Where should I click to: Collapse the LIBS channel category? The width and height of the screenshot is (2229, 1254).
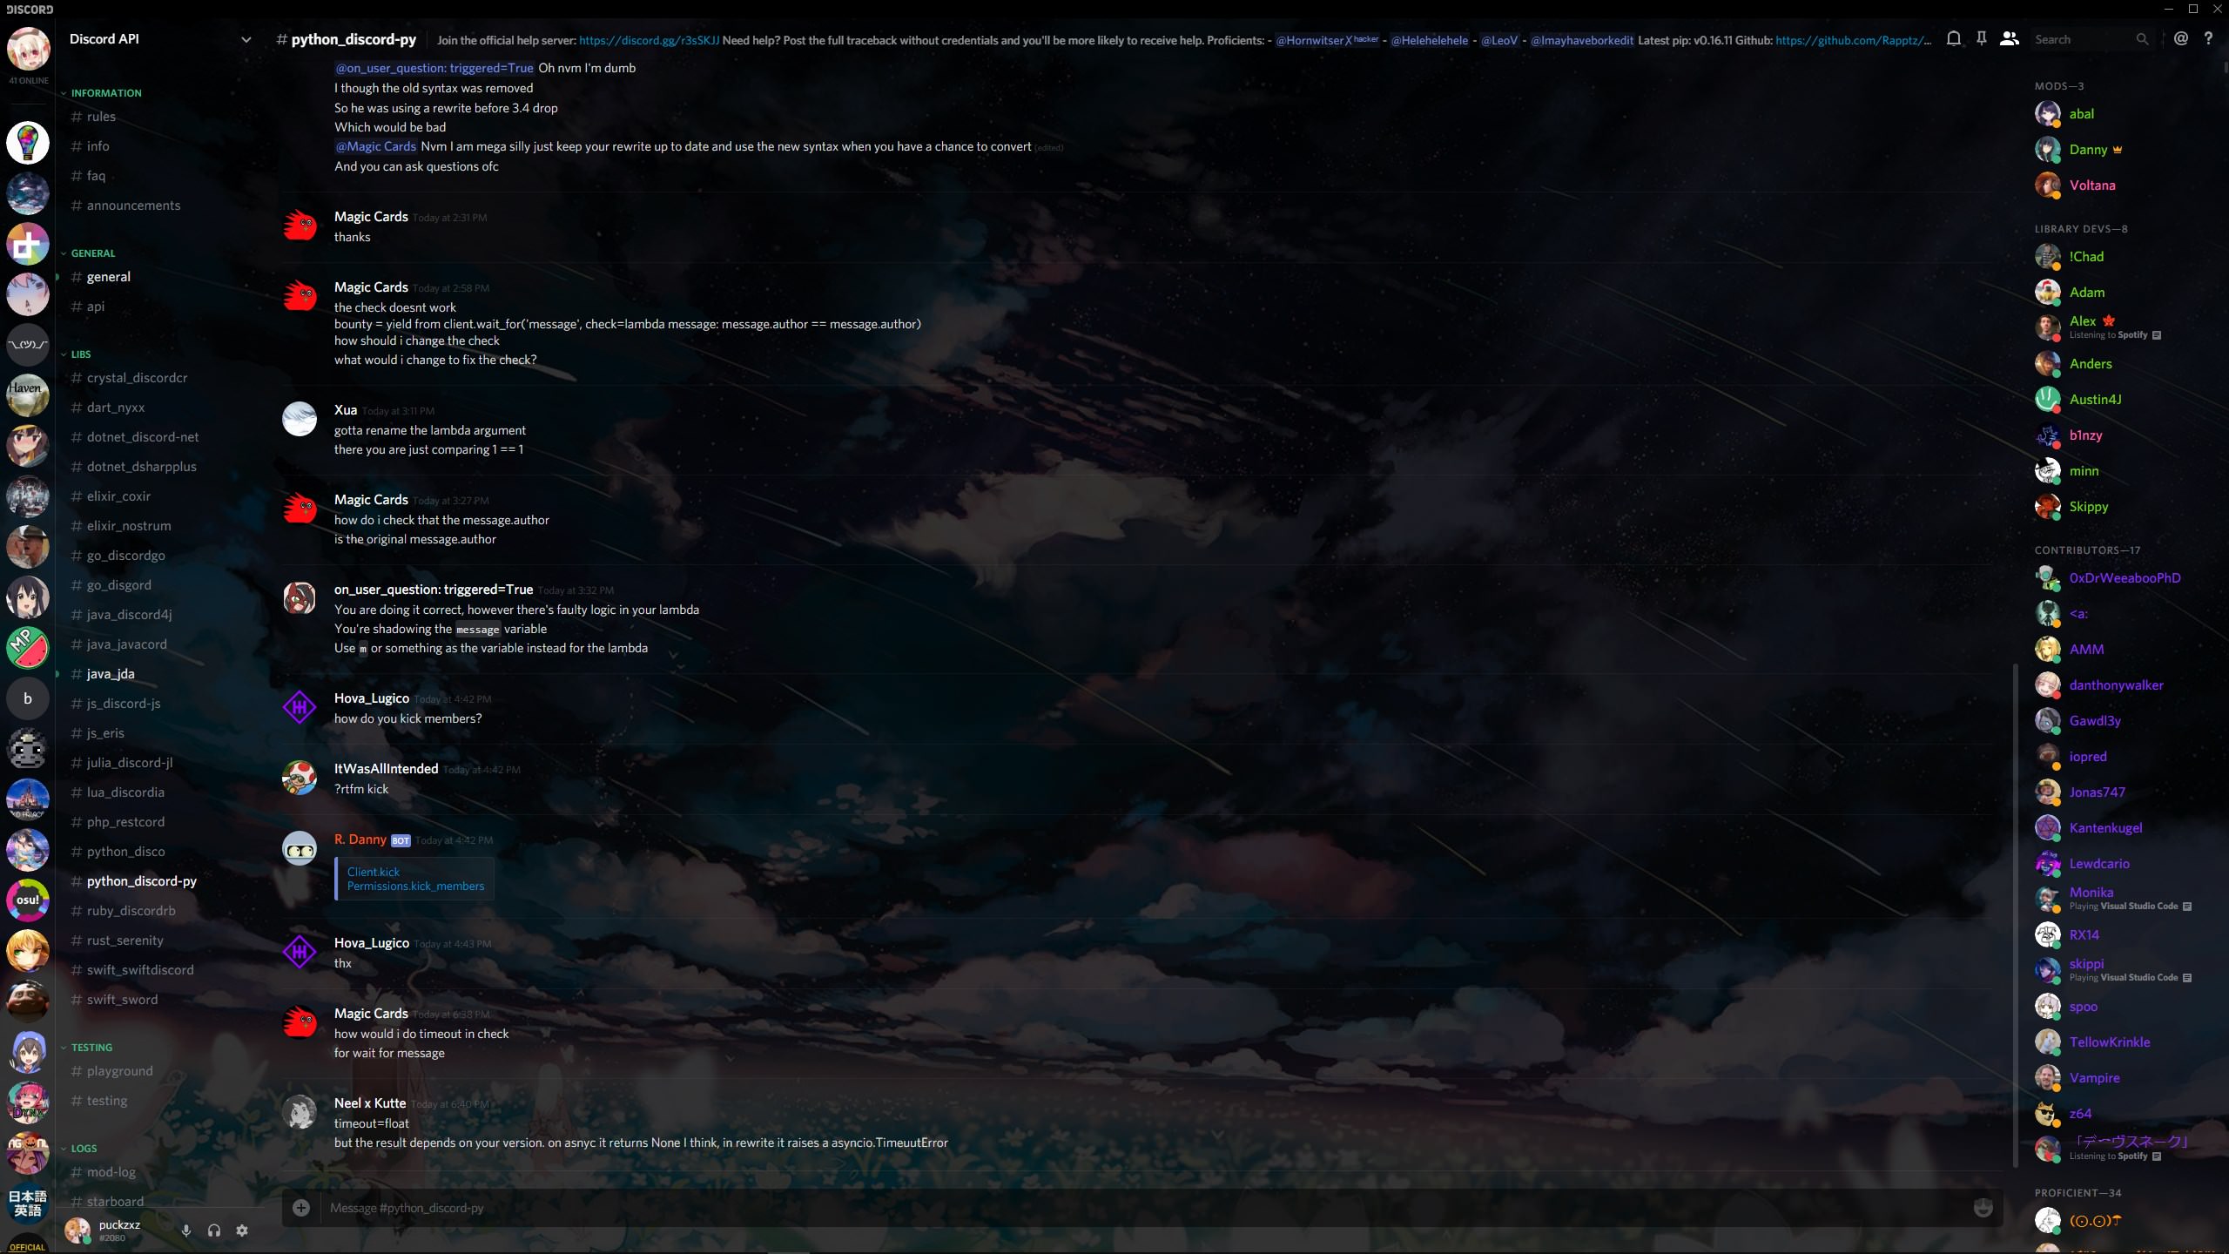(80, 354)
